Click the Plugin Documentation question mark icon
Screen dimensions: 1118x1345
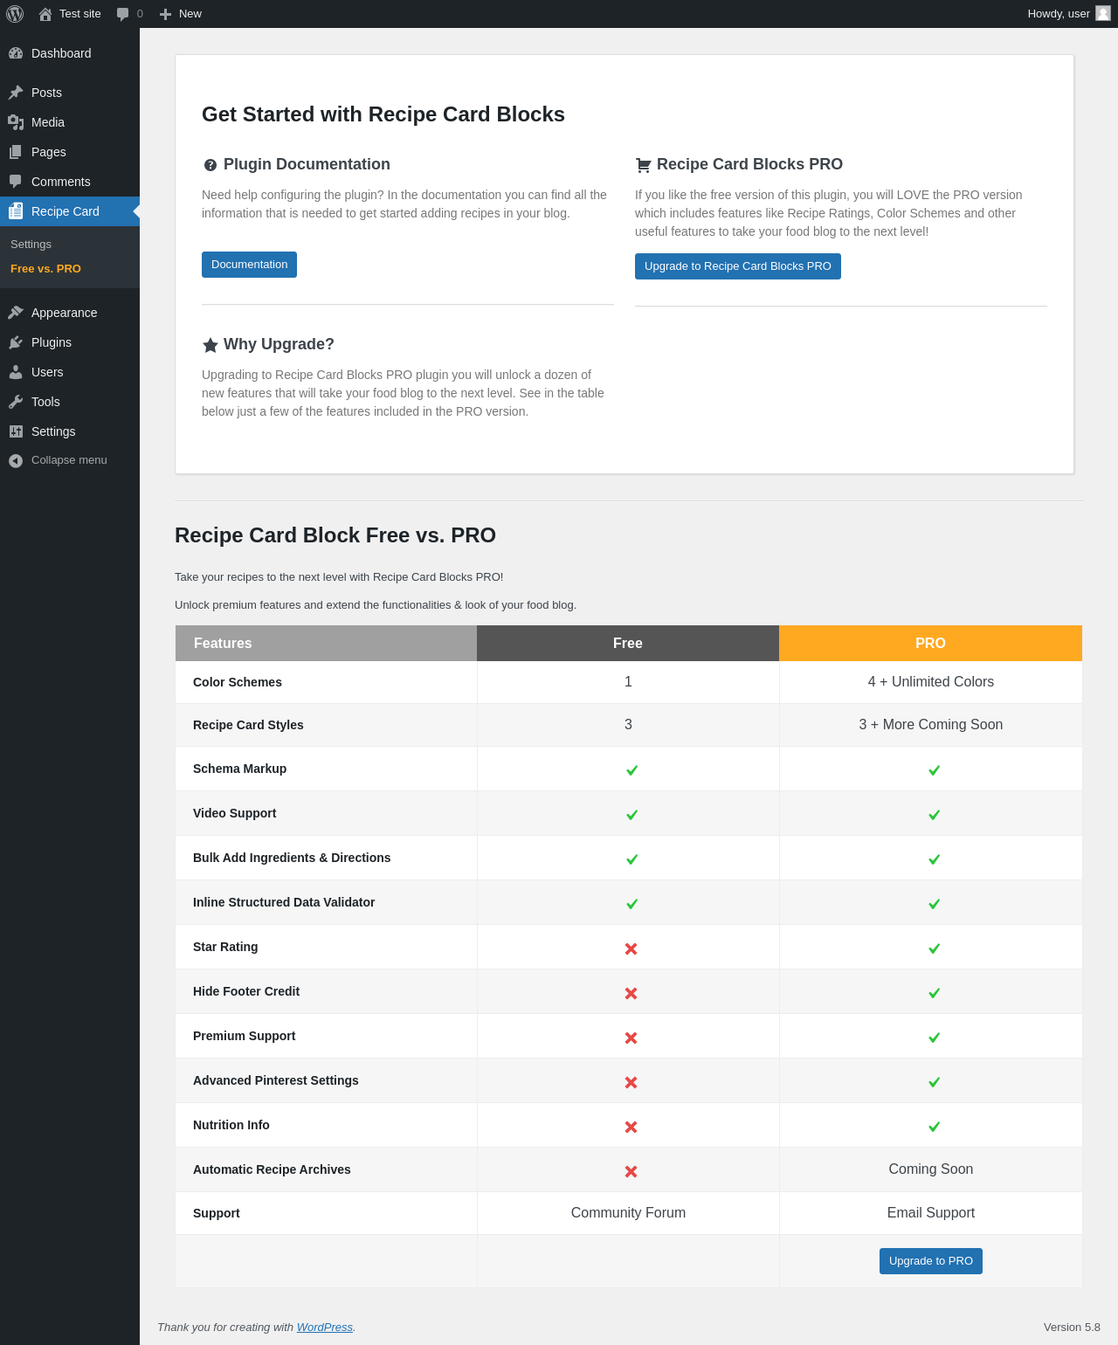pyautogui.click(x=210, y=165)
